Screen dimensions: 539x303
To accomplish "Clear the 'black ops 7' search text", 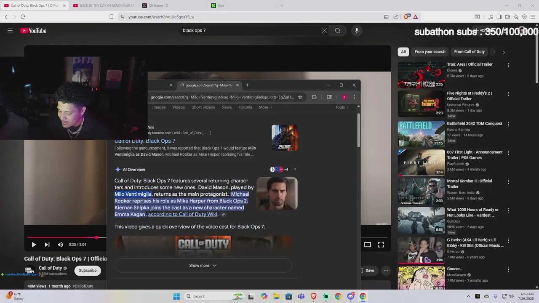I will coord(324,31).
